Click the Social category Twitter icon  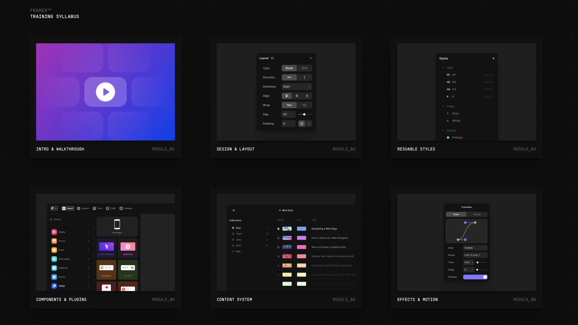[54, 277]
